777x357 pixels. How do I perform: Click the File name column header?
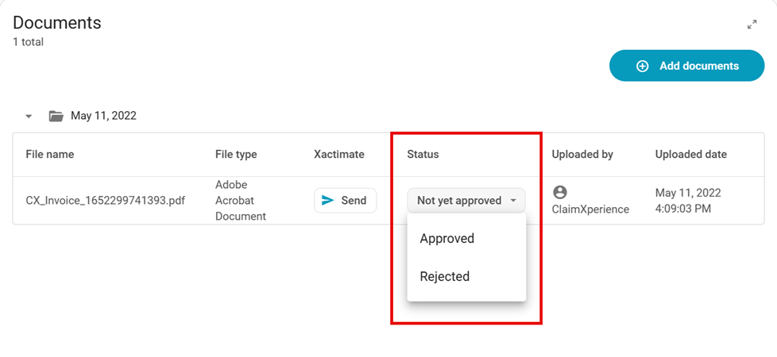tap(49, 155)
